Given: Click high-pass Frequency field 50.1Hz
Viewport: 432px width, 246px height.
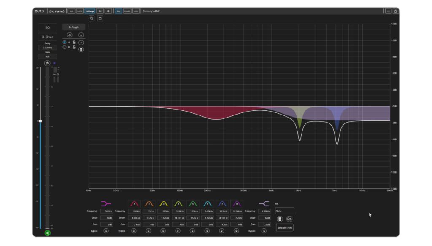Looking at the screenshot, I should click(107, 211).
